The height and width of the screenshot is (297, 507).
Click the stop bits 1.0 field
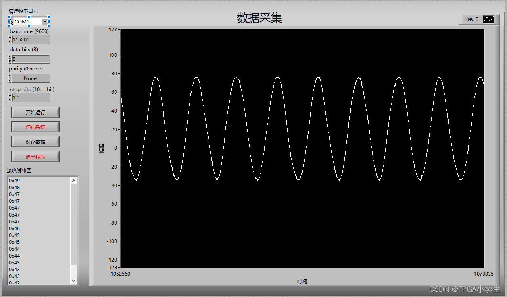point(31,98)
